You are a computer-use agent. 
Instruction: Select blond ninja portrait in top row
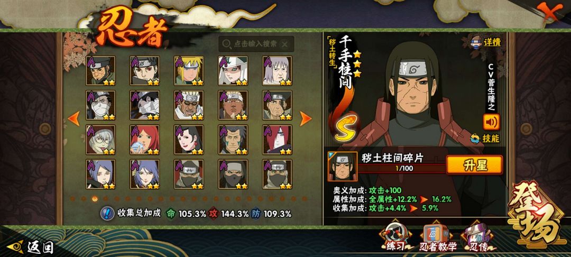[189, 71]
